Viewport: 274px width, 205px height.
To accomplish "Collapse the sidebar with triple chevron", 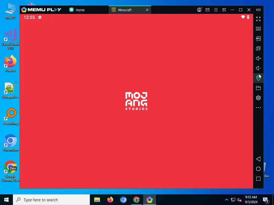I will tap(258, 10).
